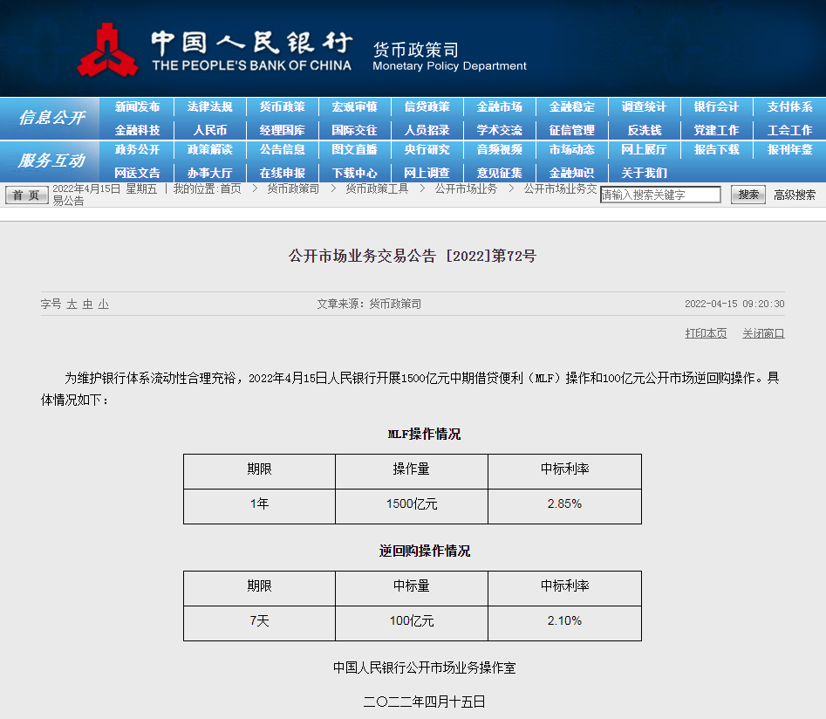Viewport: 826px width, 719px height.
Task: Open the 经理国库 section
Action: 283,130
